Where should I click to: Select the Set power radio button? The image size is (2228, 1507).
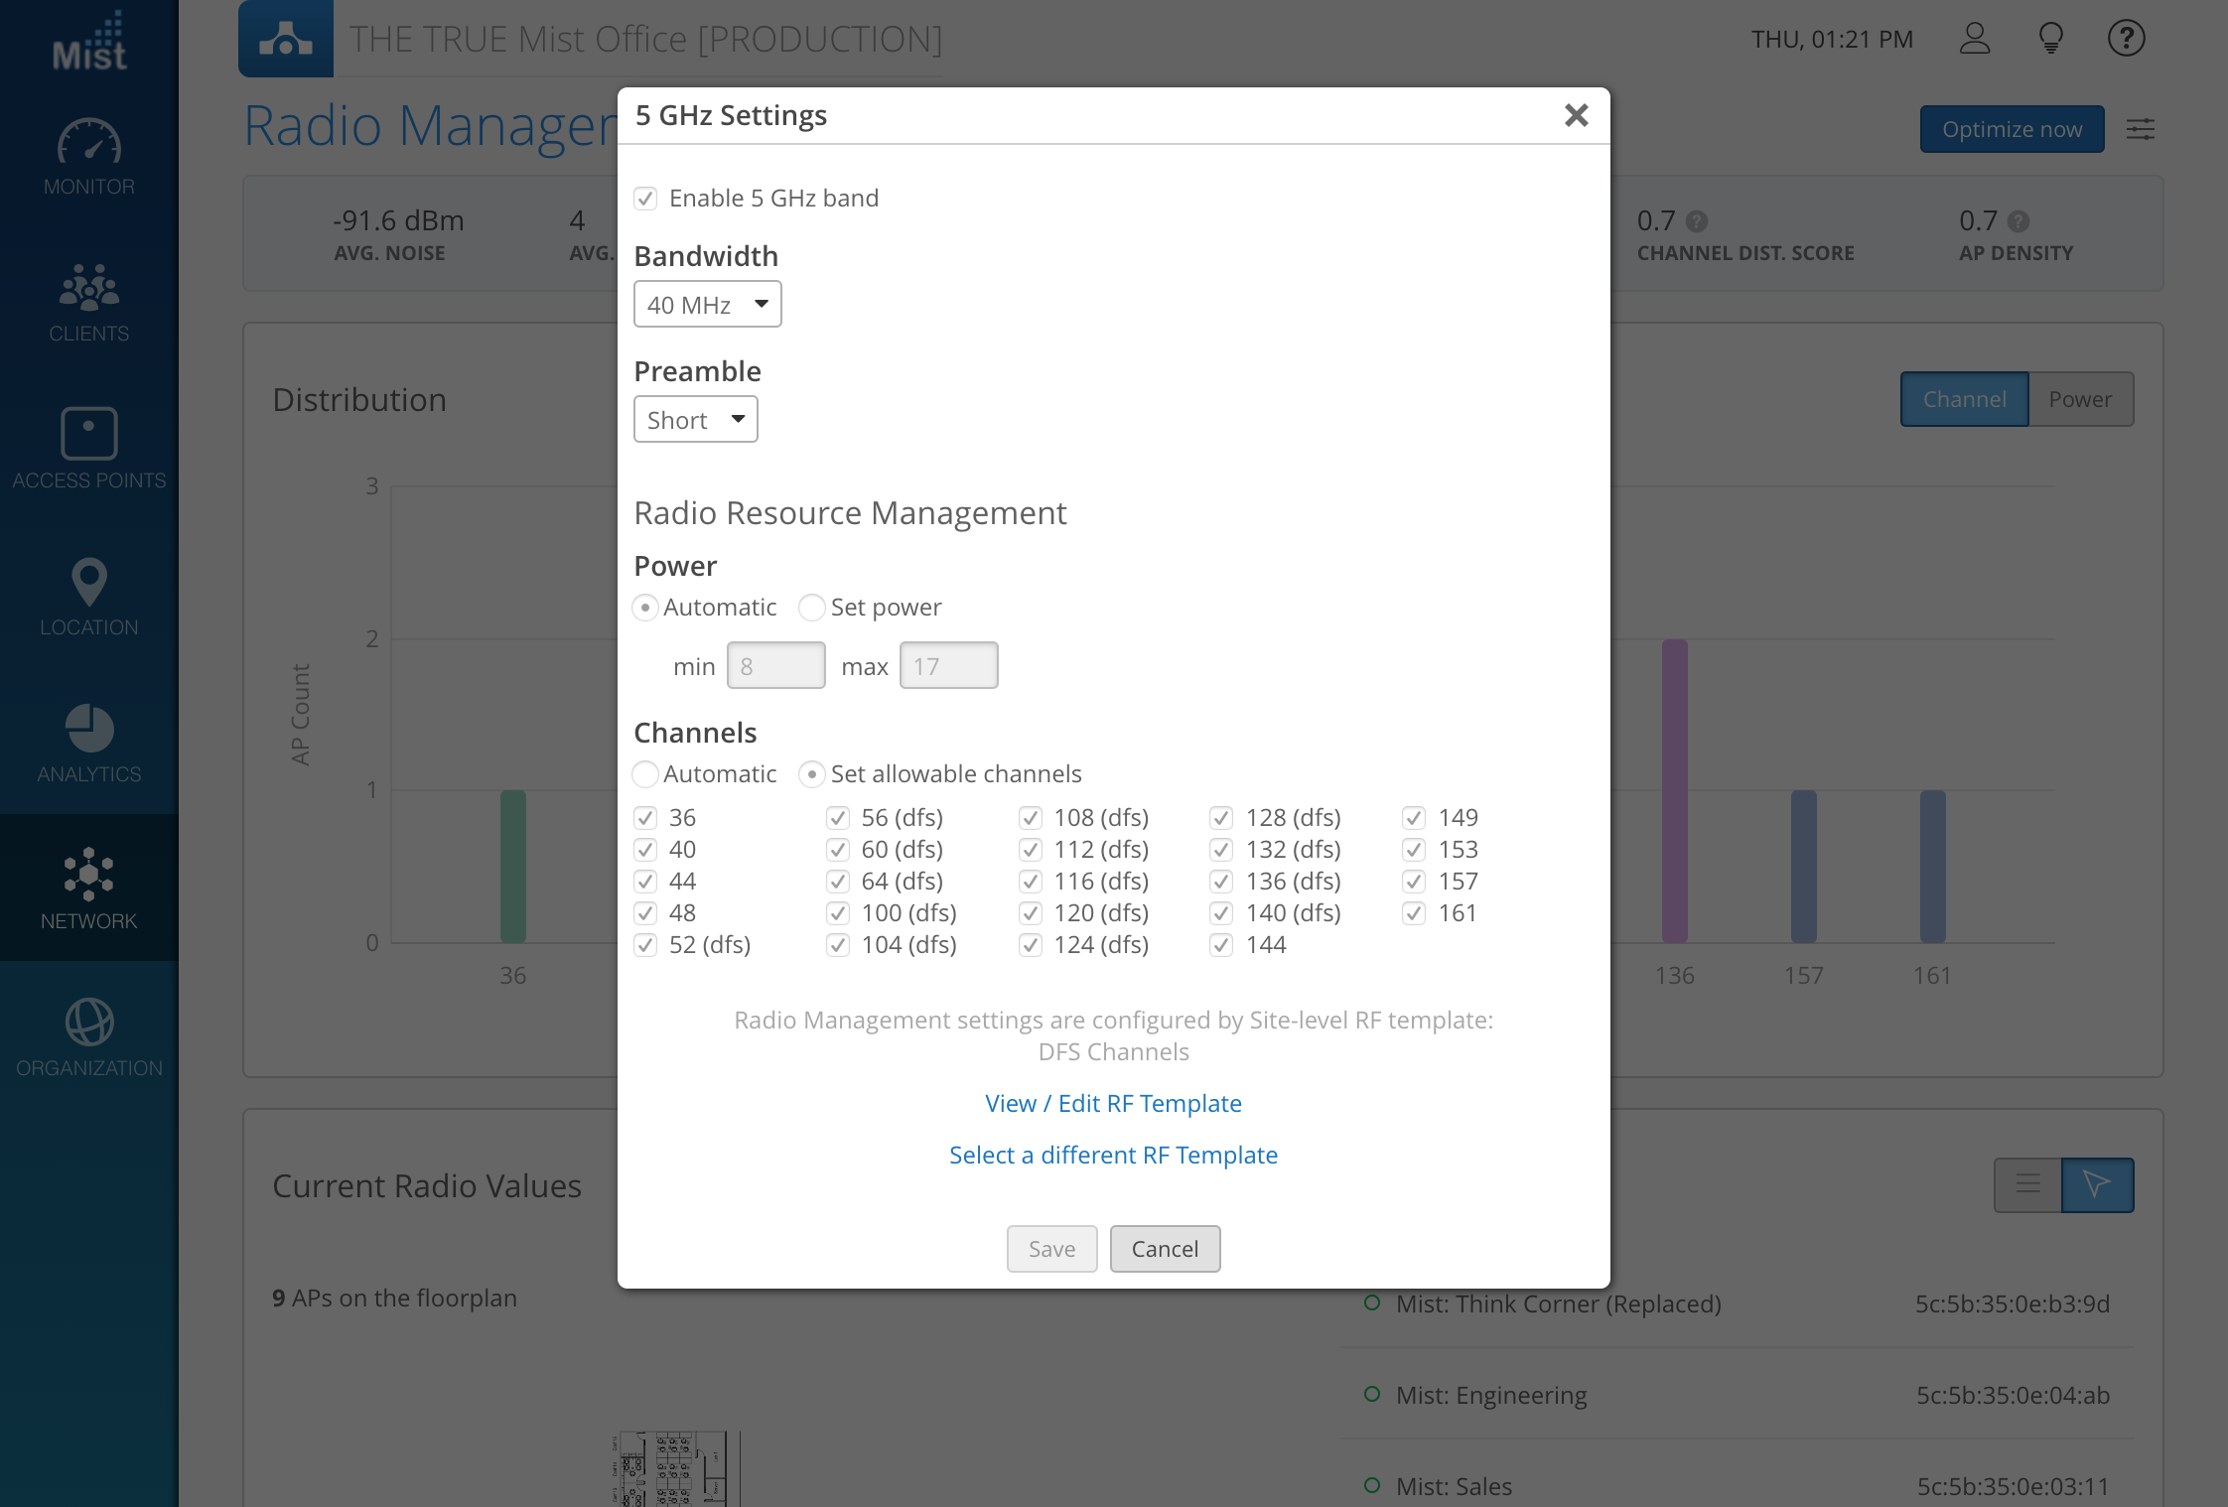[812, 608]
